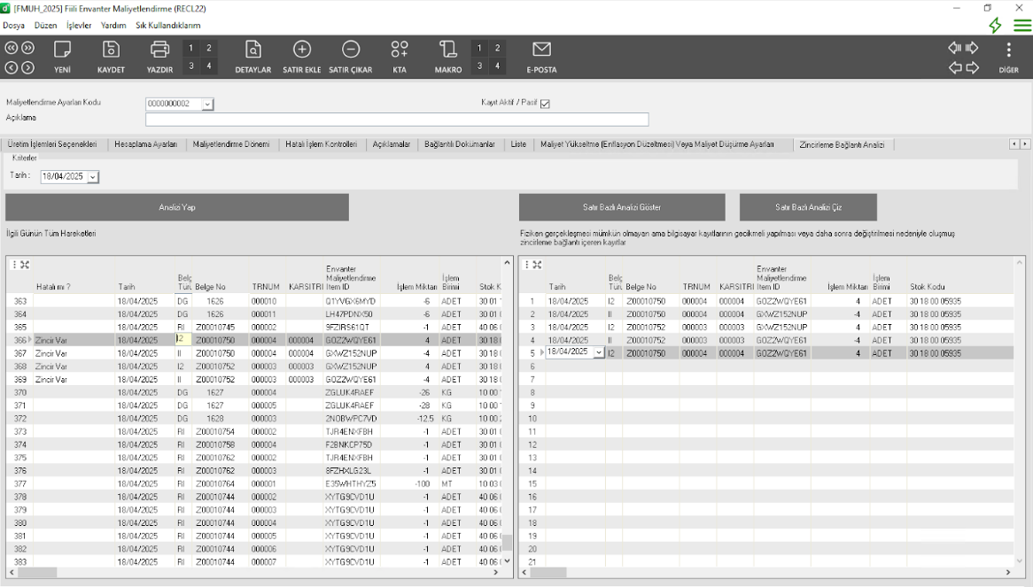
Task: Open the DİĞER more options icon
Action: pos(1008,50)
